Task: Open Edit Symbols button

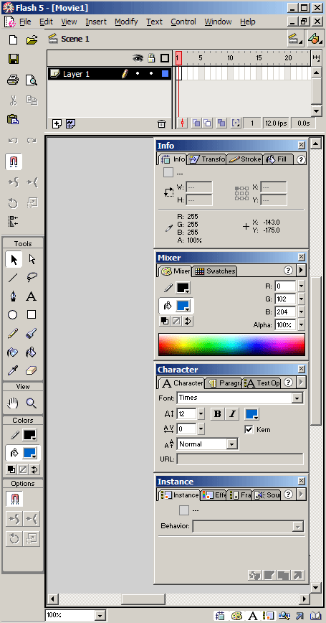Action: (314, 39)
